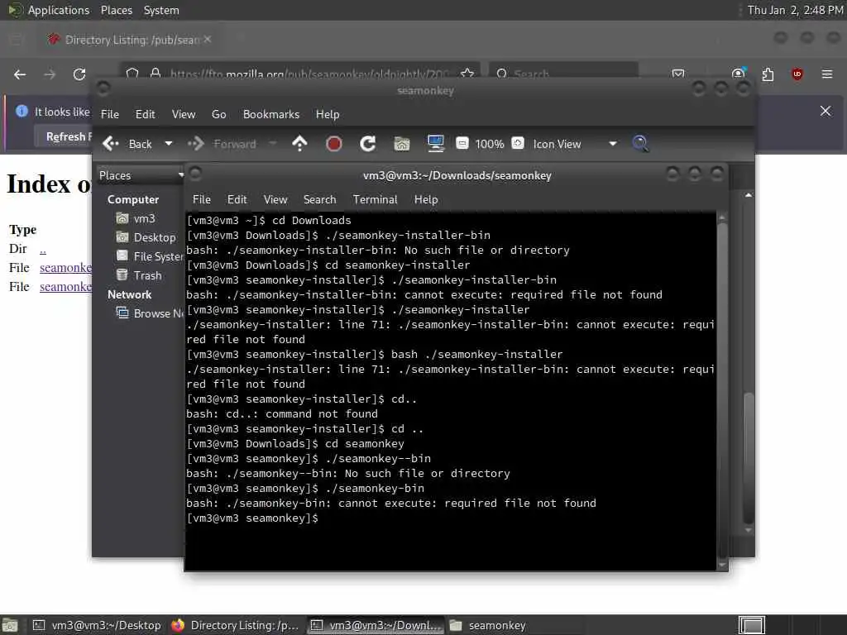
Task: Open the file manager Help menu
Action: pos(328,114)
